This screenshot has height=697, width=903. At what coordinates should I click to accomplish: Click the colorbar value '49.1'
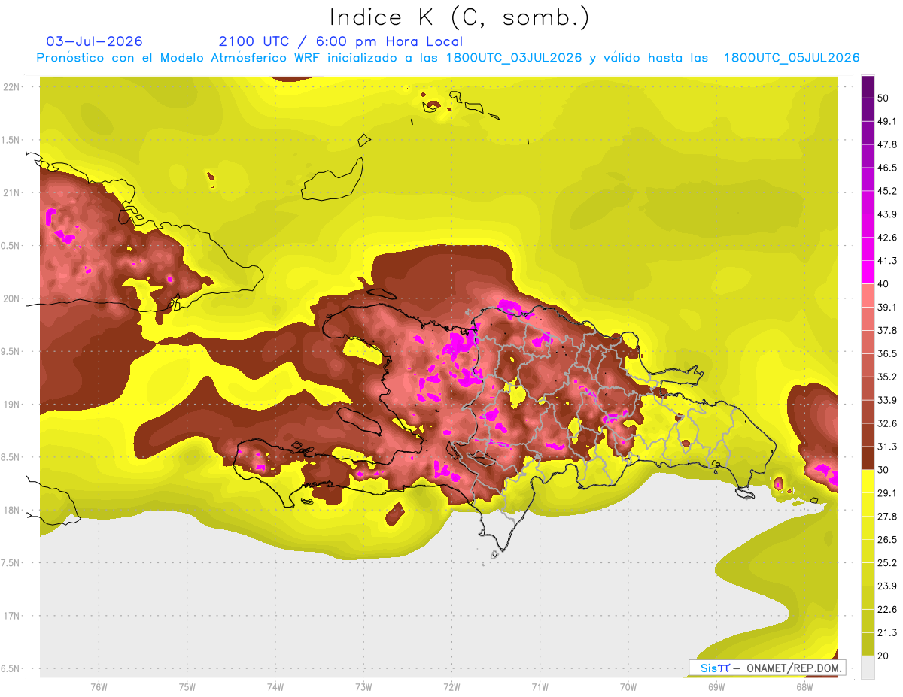887,121
